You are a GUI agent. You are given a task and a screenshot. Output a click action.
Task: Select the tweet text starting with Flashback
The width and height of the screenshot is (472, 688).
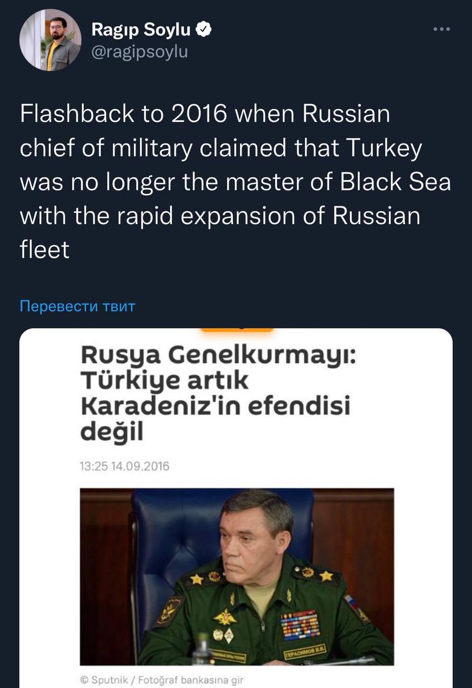(235, 182)
